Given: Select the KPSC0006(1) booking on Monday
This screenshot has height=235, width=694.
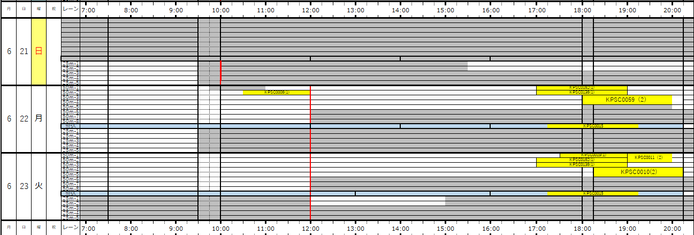Looking at the screenshot, I should pyautogui.click(x=277, y=93).
